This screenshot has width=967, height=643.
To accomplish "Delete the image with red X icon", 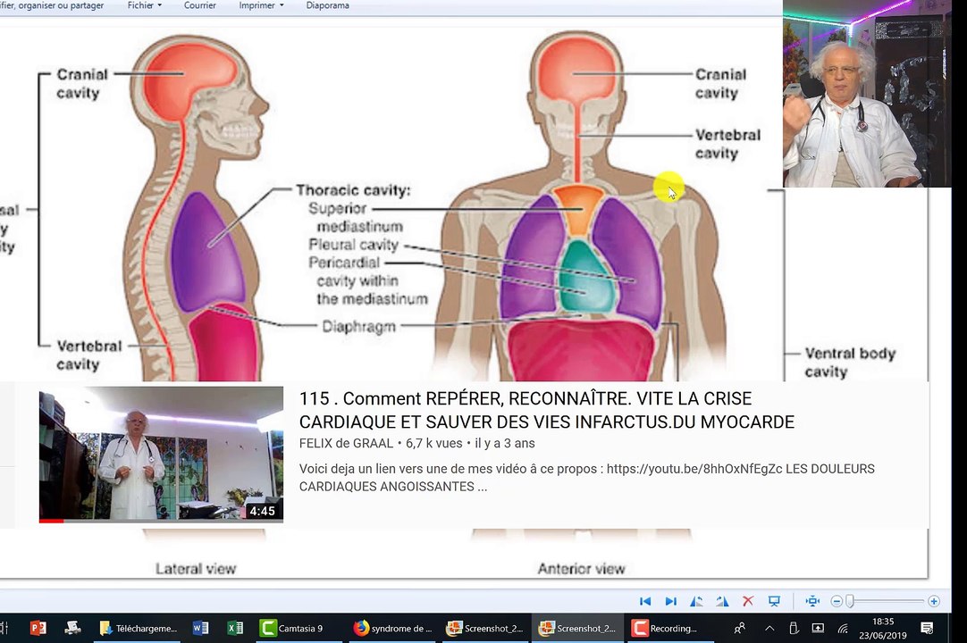I will tap(748, 601).
